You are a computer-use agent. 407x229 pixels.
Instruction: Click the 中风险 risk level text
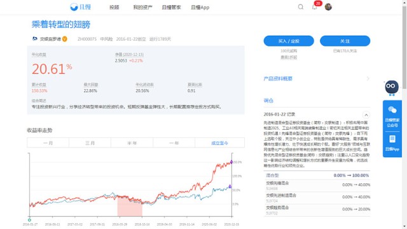[x=106, y=39]
